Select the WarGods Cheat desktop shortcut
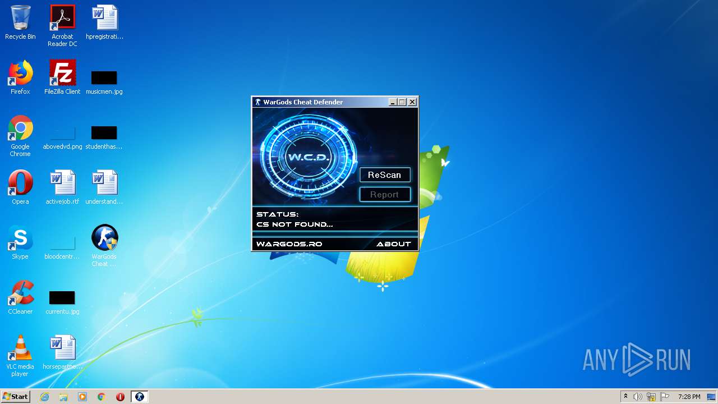718x404 pixels. pos(104,246)
